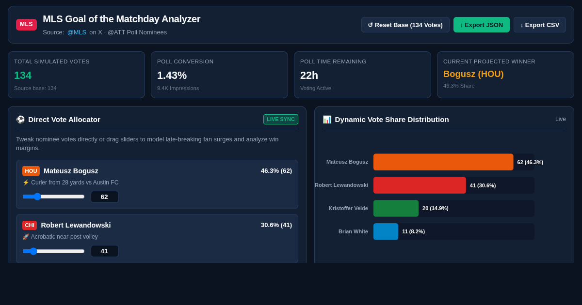Viewport: 582px width, 305px height.
Task: Adjust the Robert Lewandowski vote slider
Action: [x=53, y=251]
